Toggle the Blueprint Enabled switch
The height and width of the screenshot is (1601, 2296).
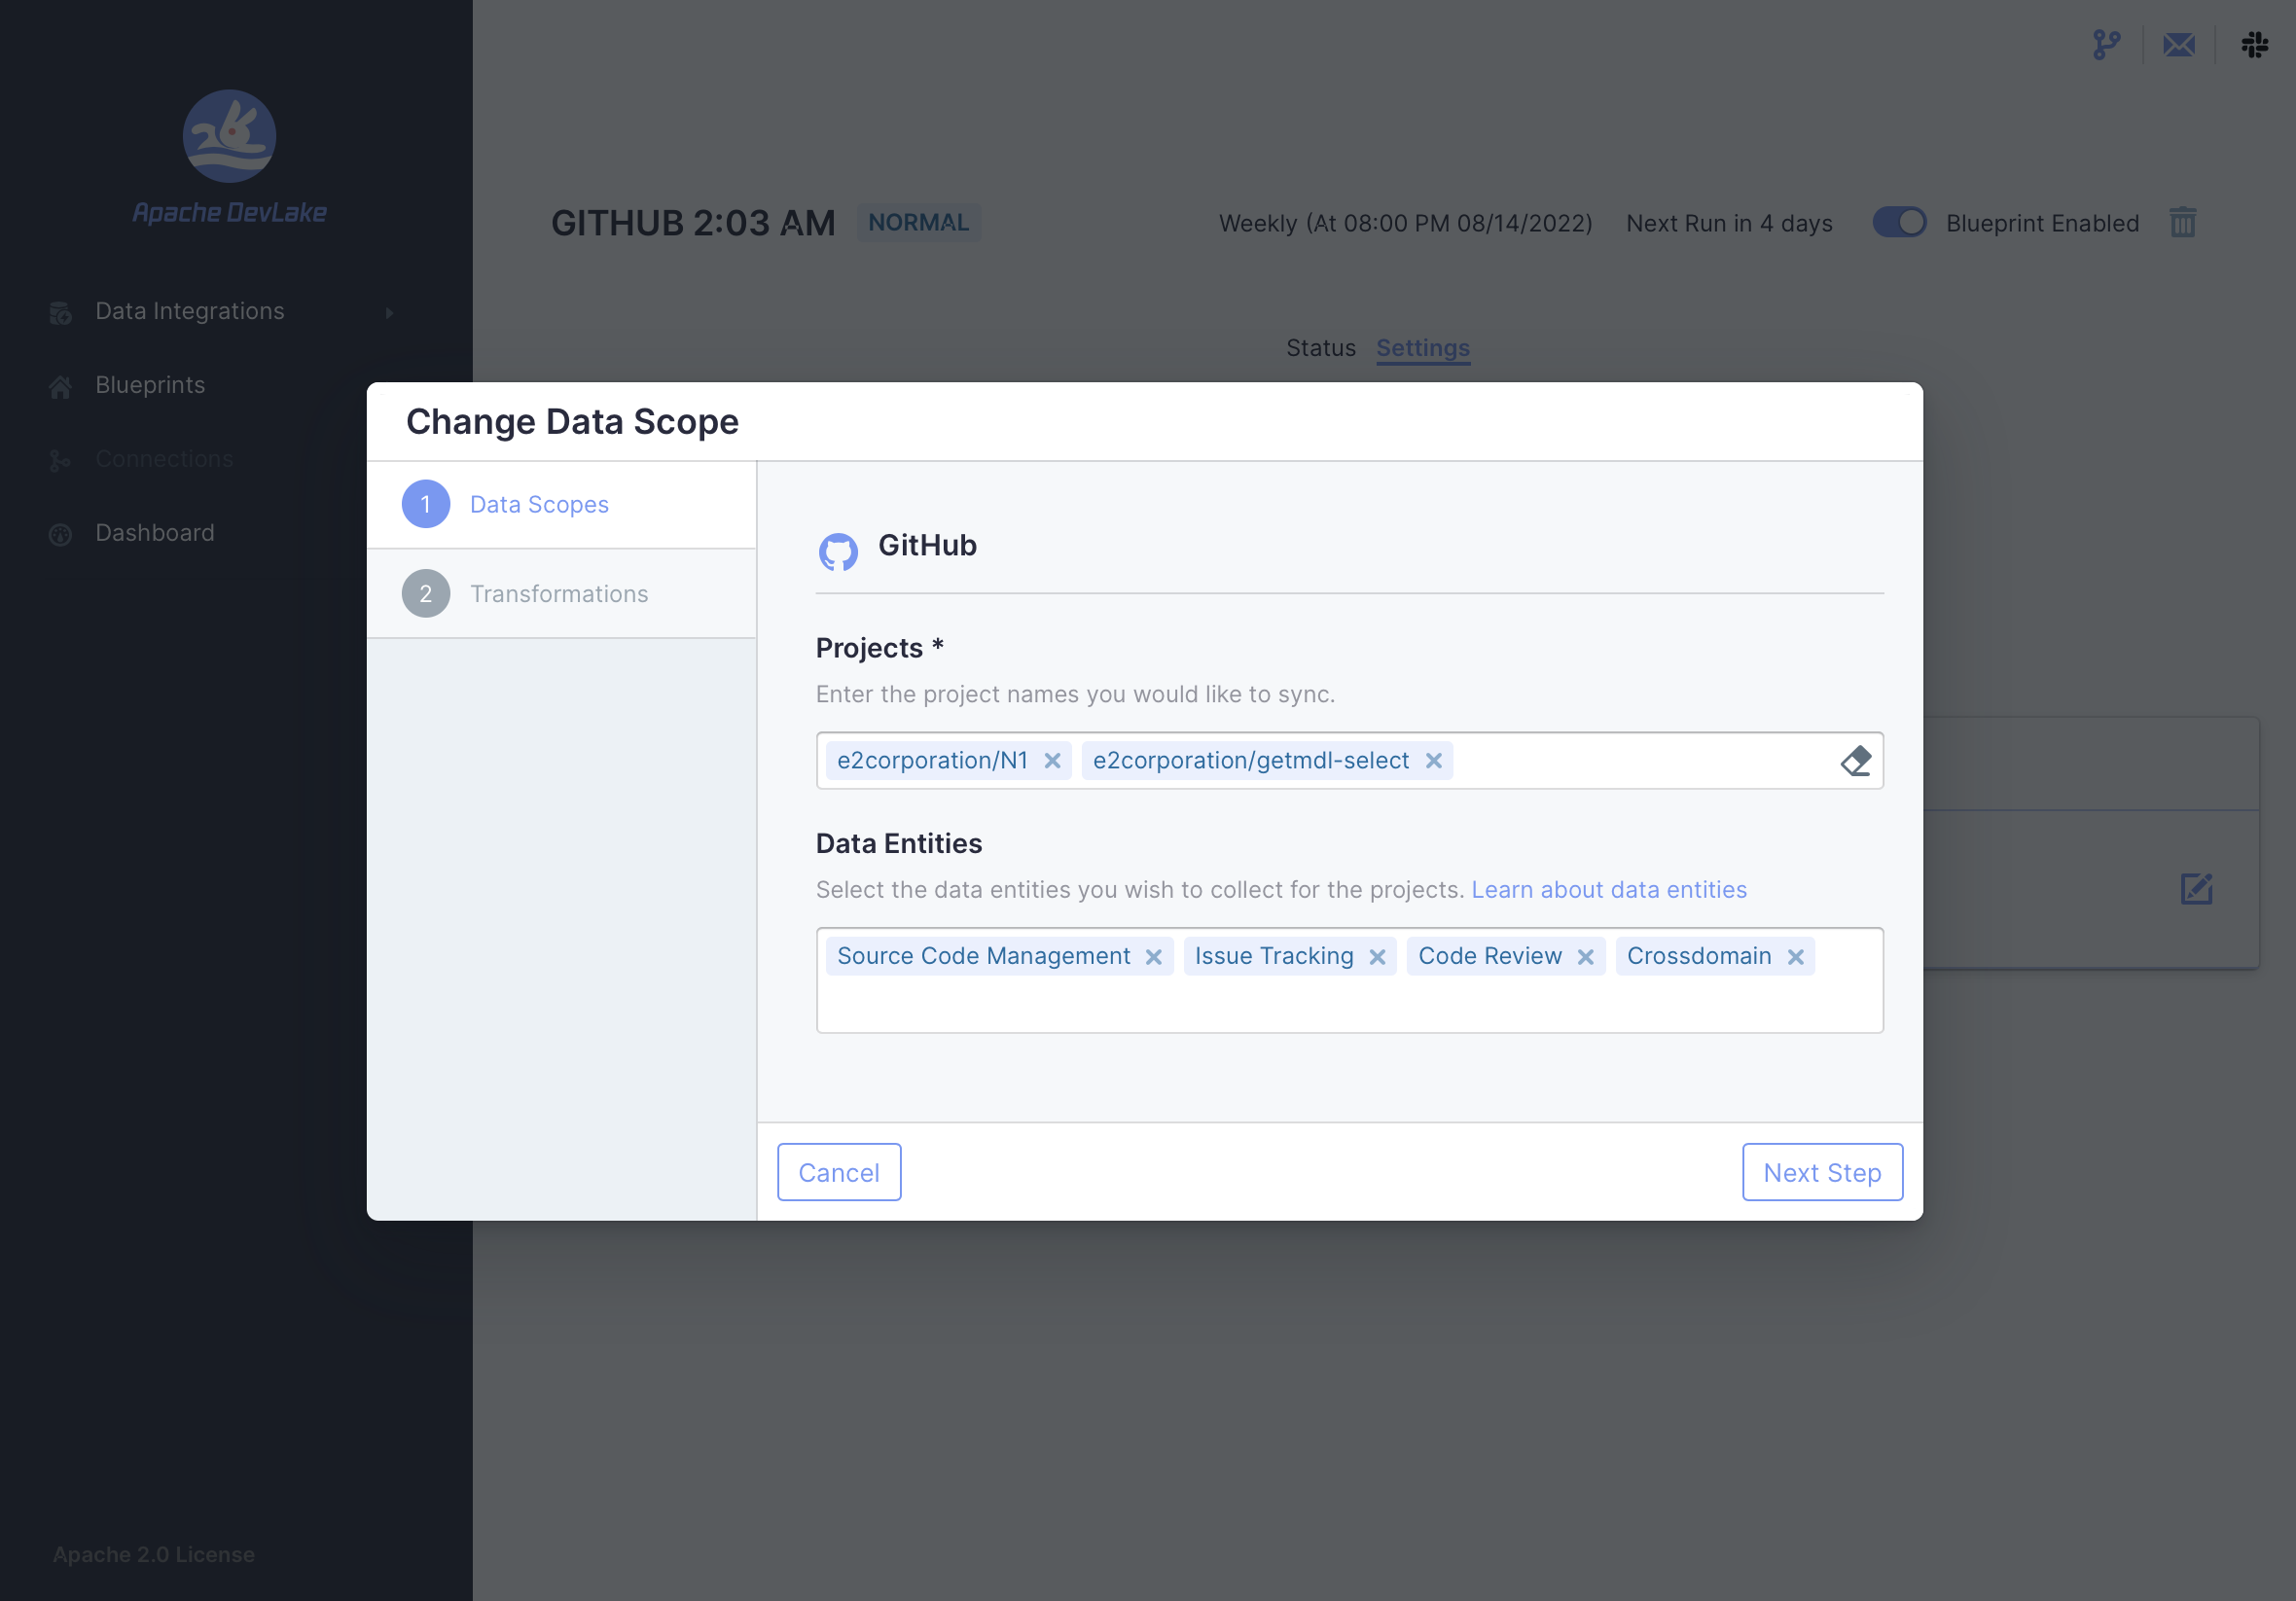(1899, 222)
